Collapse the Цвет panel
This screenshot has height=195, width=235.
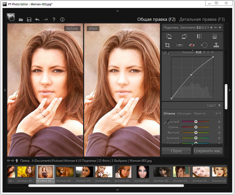pos(220,105)
